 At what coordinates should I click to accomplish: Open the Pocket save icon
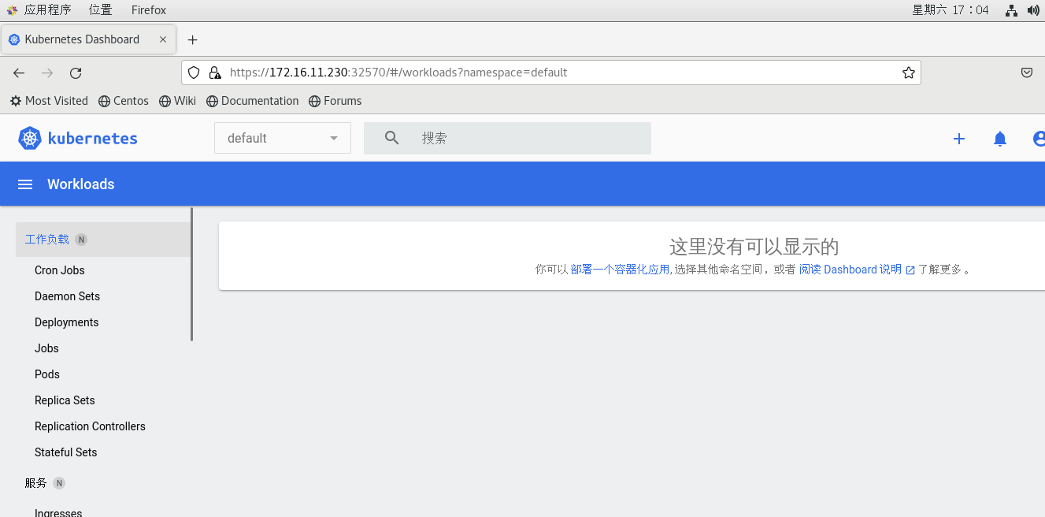pyautogui.click(x=1027, y=73)
